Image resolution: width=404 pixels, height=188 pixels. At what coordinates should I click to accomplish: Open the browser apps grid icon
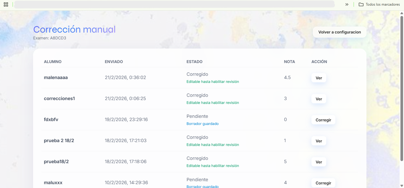[x=6, y=4]
